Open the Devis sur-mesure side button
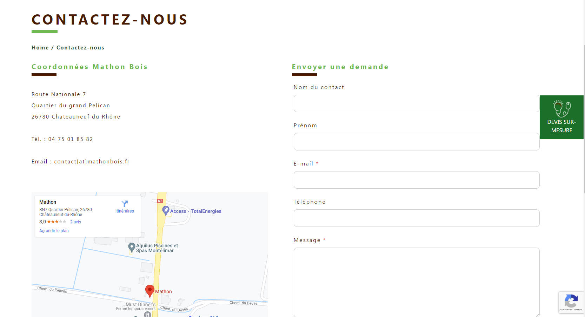Viewport: 585px width, 317px height. point(561,117)
